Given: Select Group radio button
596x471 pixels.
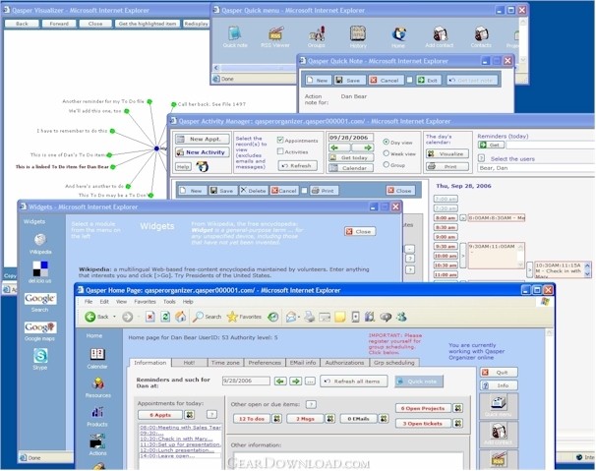Looking at the screenshot, I should [387, 164].
